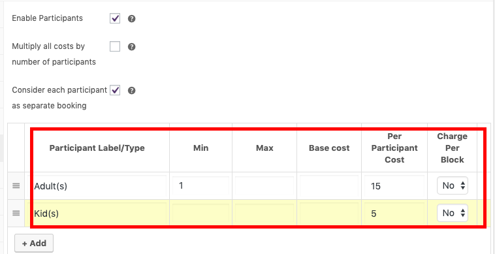Click the Min field for Adult(s)

[200, 186]
